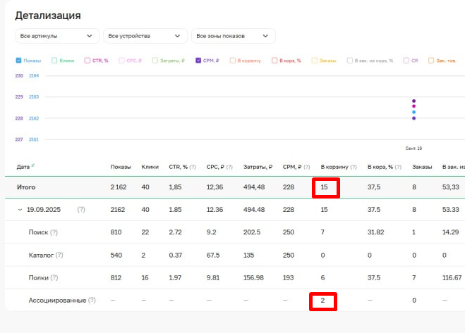Click sort icon next to Дата header
Viewport: 465px width, 333px height.
[33, 166]
